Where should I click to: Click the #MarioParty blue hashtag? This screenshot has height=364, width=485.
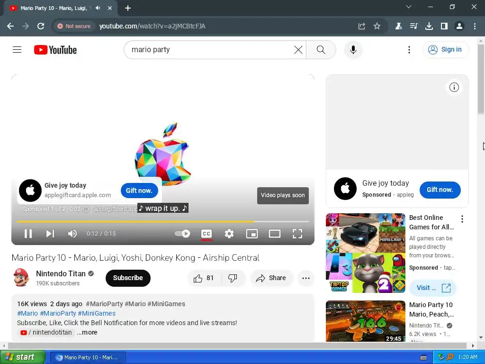click(58, 313)
